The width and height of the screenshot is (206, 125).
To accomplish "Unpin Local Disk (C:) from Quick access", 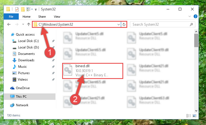I will click(x=53, y=41).
